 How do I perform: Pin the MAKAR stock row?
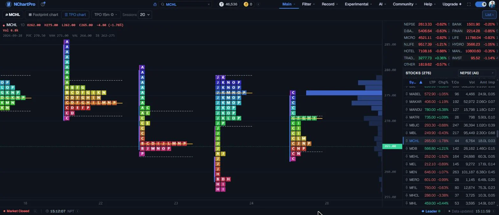click(x=406, y=102)
